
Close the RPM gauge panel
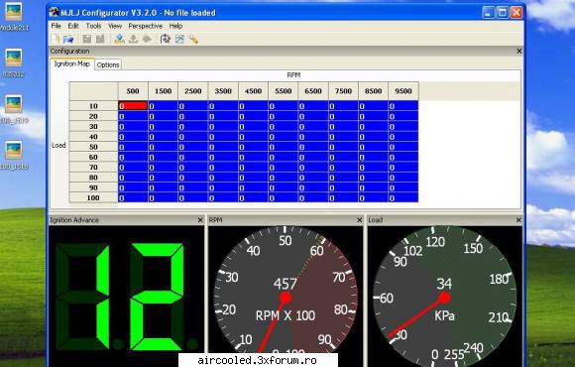(x=359, y=220)
